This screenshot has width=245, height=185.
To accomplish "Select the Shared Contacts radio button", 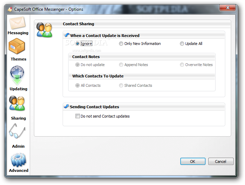I will pos(121,85).
